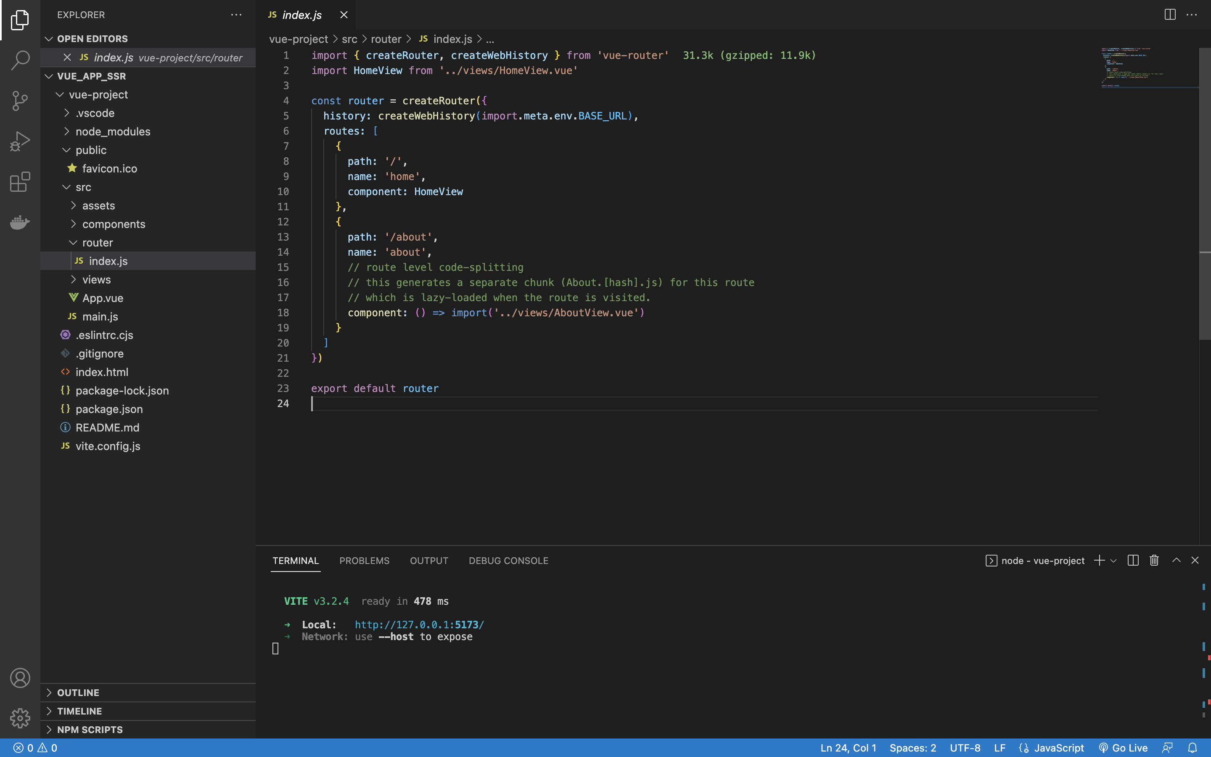Close the terminal panel
This screenshot has width=1211, height=757.
(x=1195, y=560)
